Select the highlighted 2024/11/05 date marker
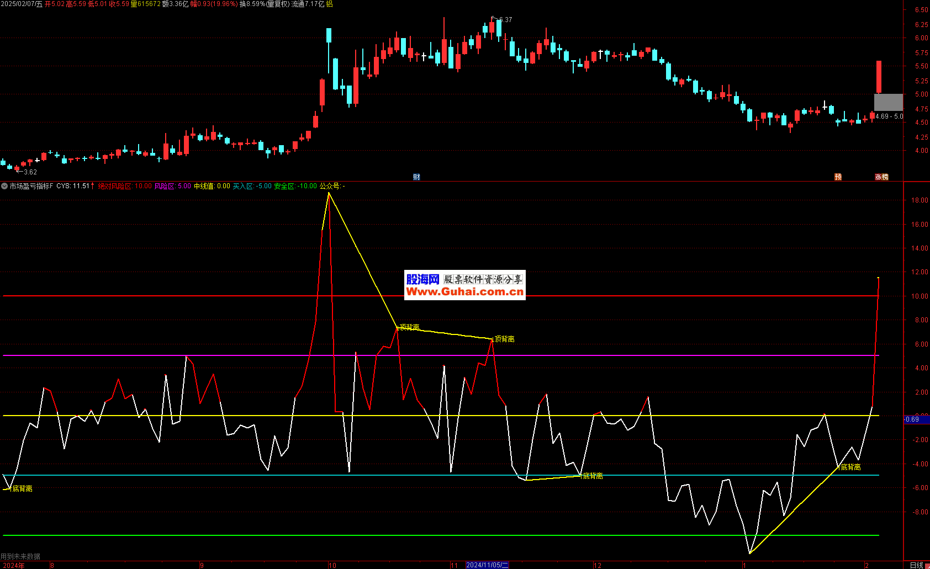Screen dimensions: 930x569 point(487,565)
